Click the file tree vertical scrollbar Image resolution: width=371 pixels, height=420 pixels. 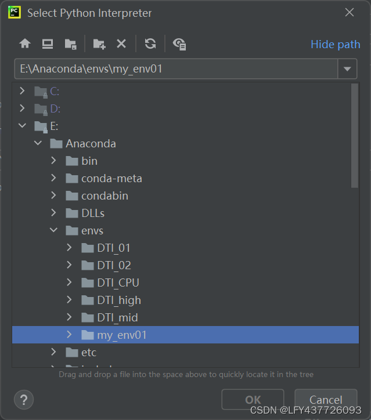click(355, 136)
